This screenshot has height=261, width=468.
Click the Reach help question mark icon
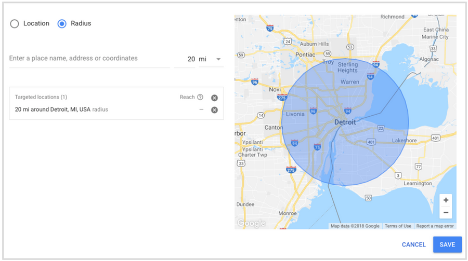(200, 97)
